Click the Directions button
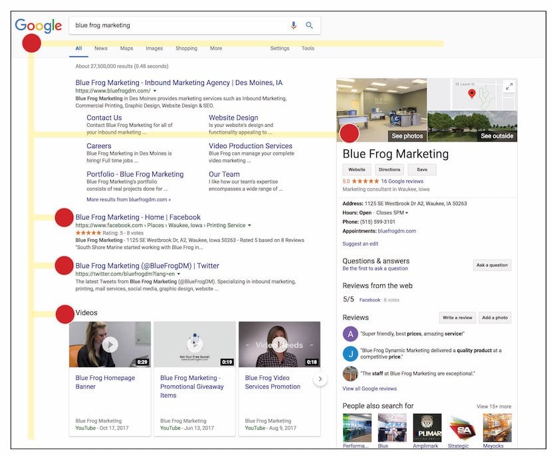This screenshot has width=553, height=457. click(x=389, y=169)
